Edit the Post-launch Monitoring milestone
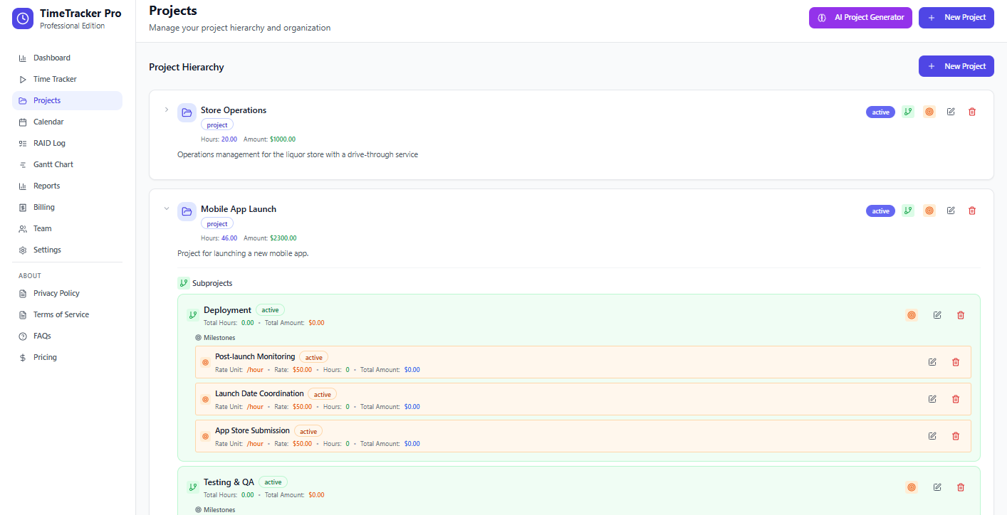Screen dimensions: 1007x515 coord(932,361)
